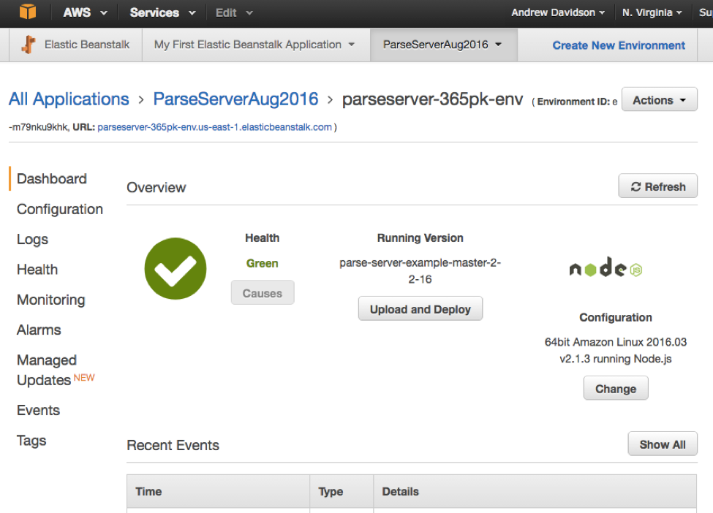Open Alarms in the sidebar
The image size is (713, 513).
(x=39, y=330)
